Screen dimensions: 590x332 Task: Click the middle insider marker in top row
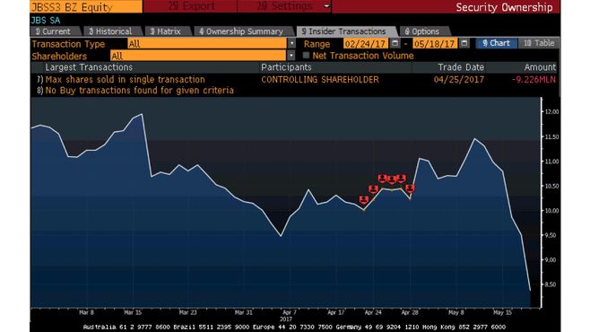pyautogui.click(x=392, y=179)
